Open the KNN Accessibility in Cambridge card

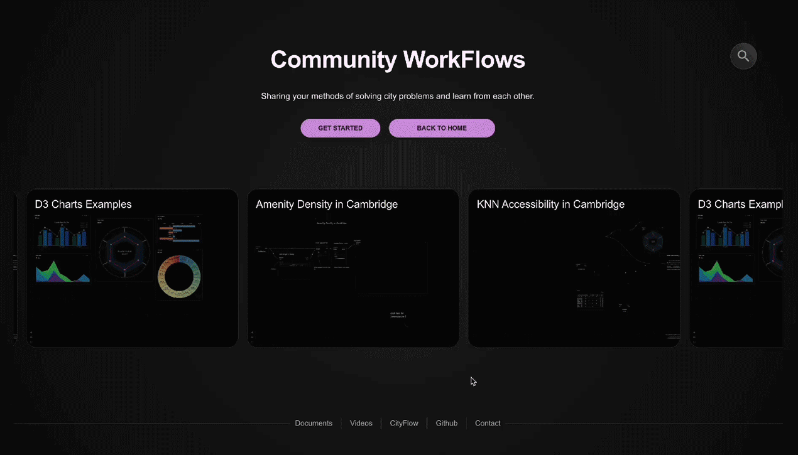point(574,269)
